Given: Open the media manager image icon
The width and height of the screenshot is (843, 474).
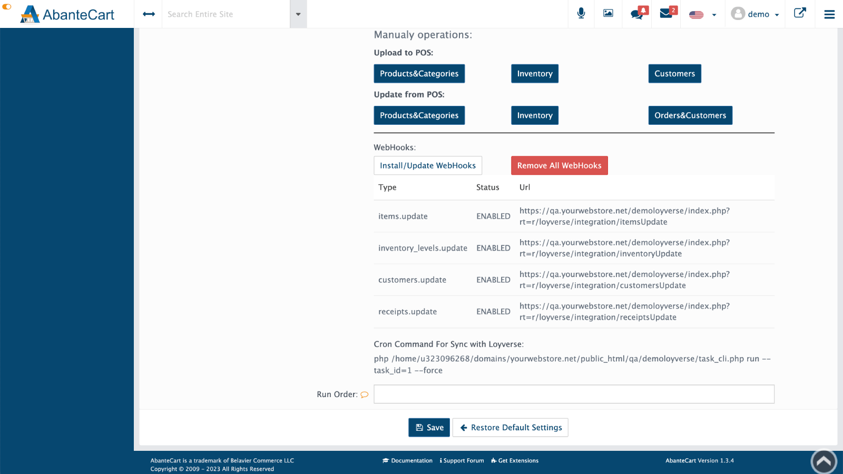Looking at the screenshot, I should pyautogui.click(x=608, y=14).
